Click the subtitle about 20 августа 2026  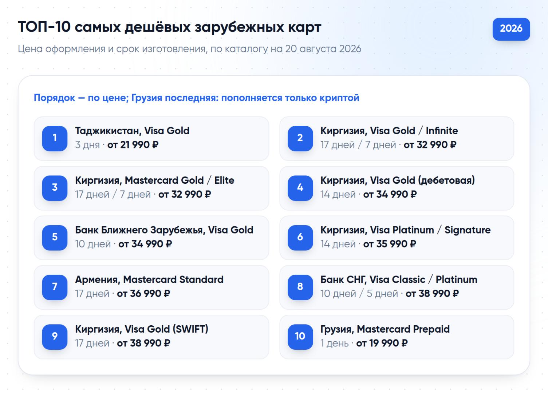(x=190, y=49)
